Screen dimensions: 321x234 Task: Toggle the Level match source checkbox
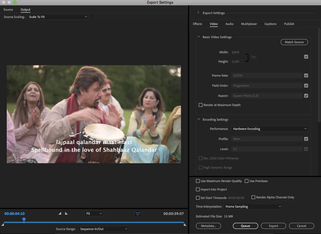coord(306,149)
